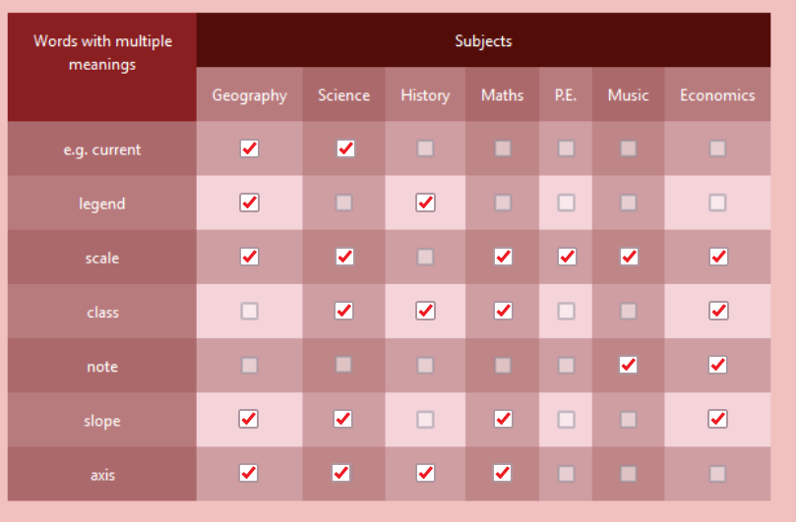
Task: Click the Subjects header cell
Action: tap(483, 41)
